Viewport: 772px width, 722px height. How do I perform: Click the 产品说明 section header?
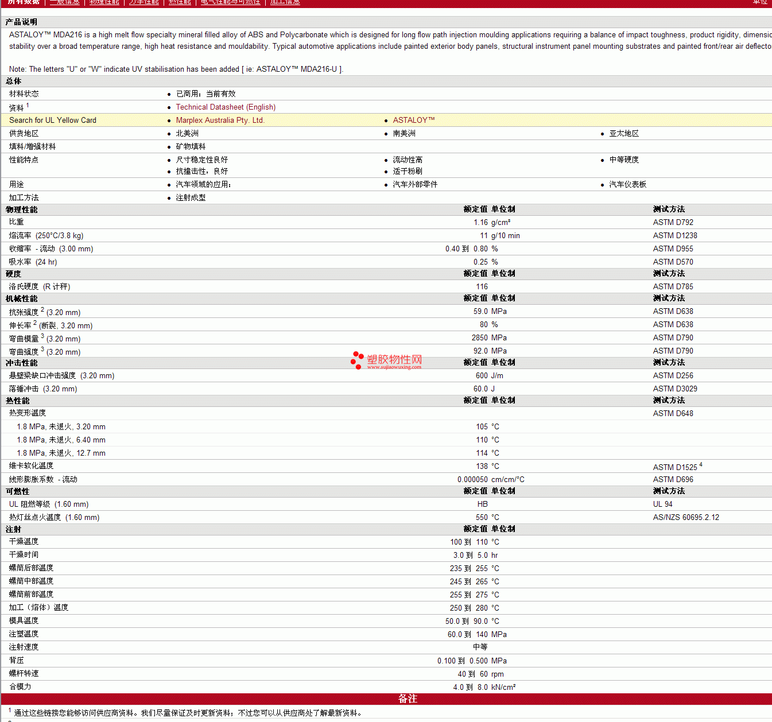click(21, 22)
